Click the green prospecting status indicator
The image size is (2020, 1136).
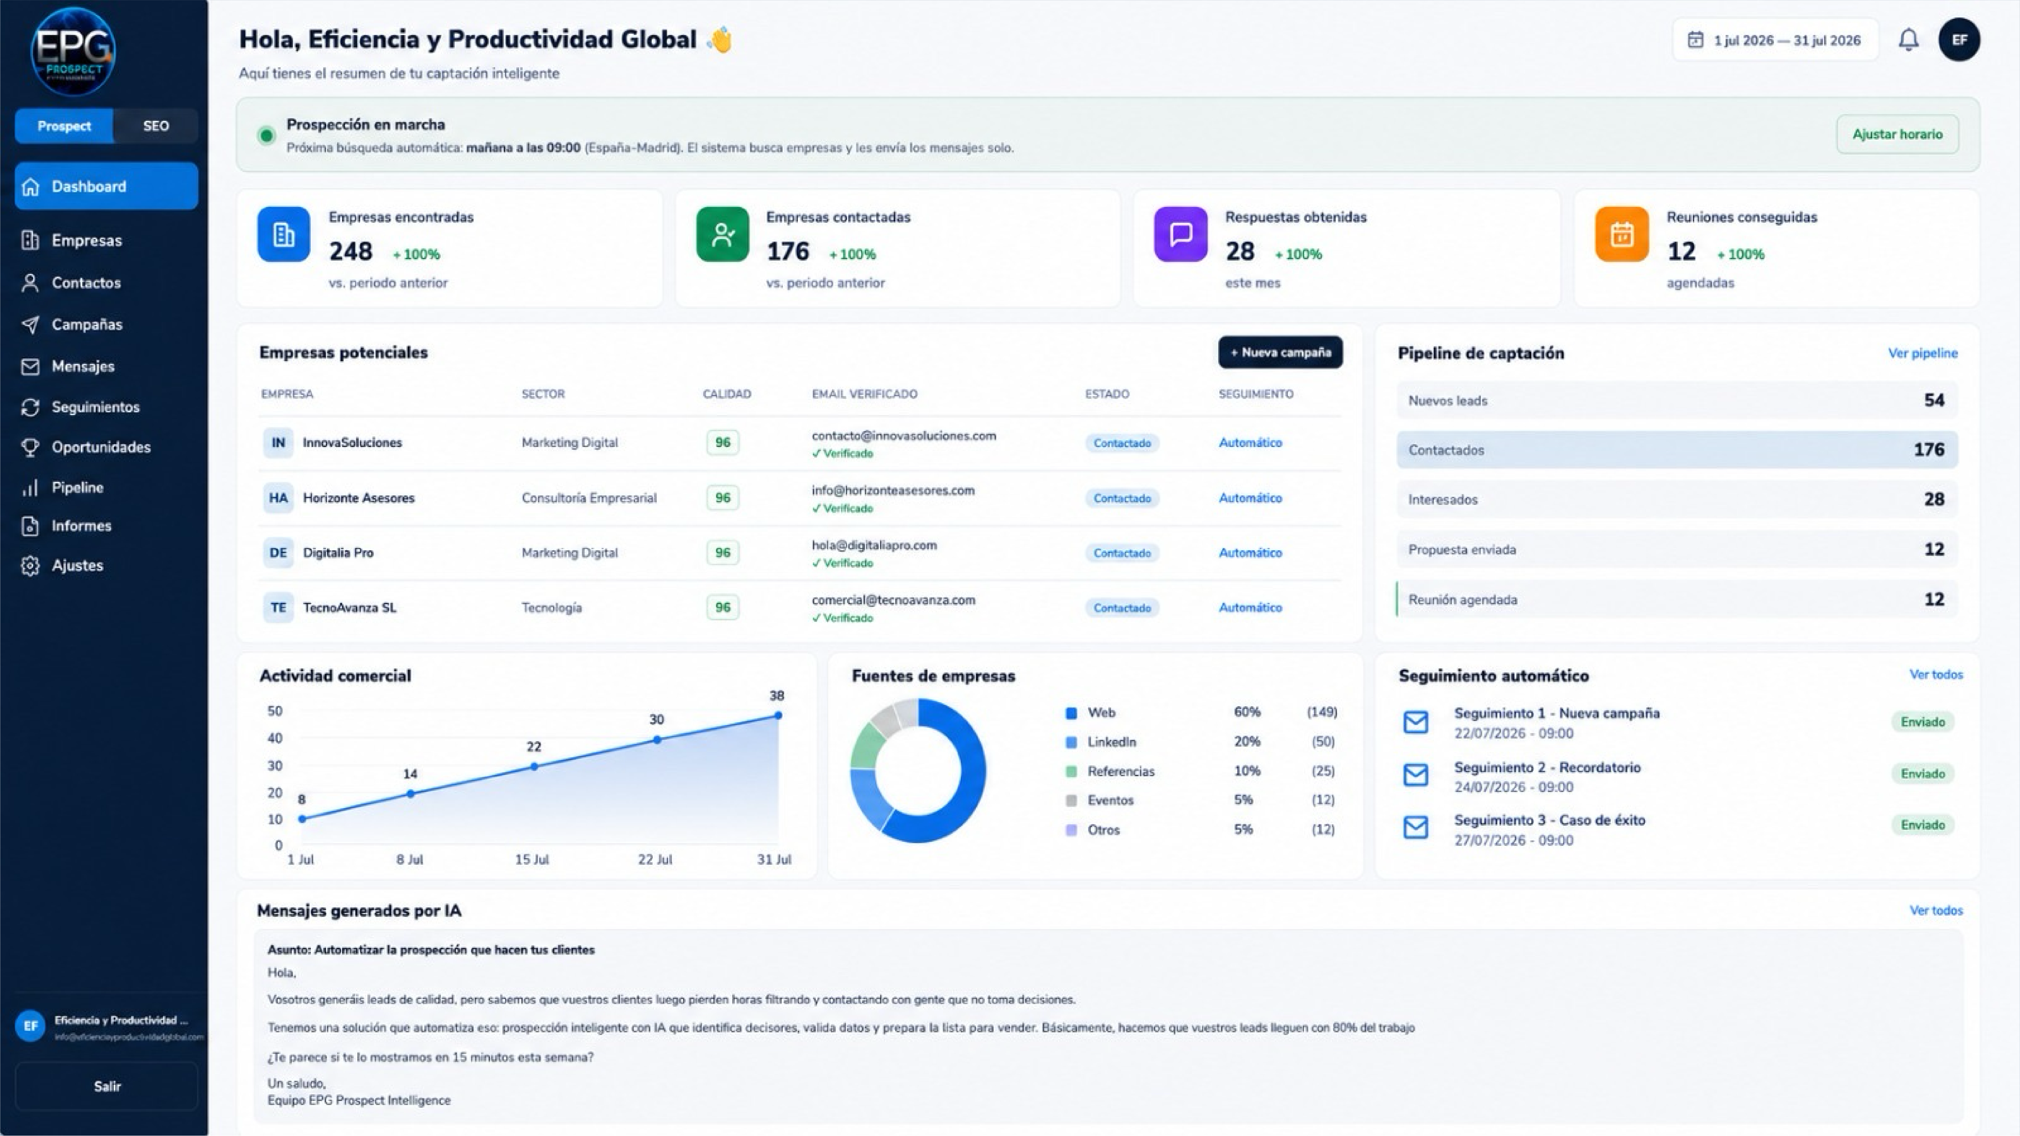[267, 136]
